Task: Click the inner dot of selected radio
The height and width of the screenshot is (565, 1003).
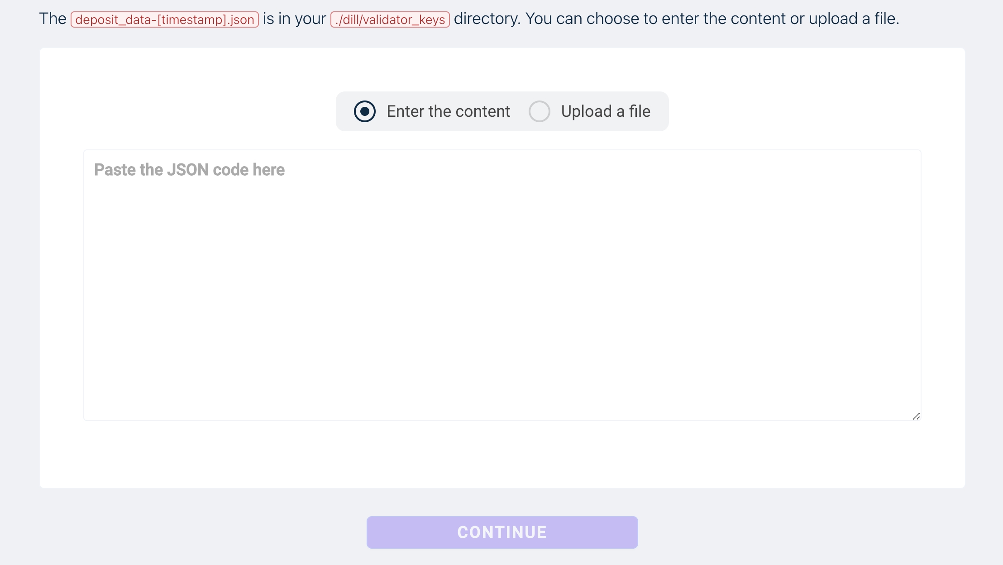Action: (x=365, y=111)
